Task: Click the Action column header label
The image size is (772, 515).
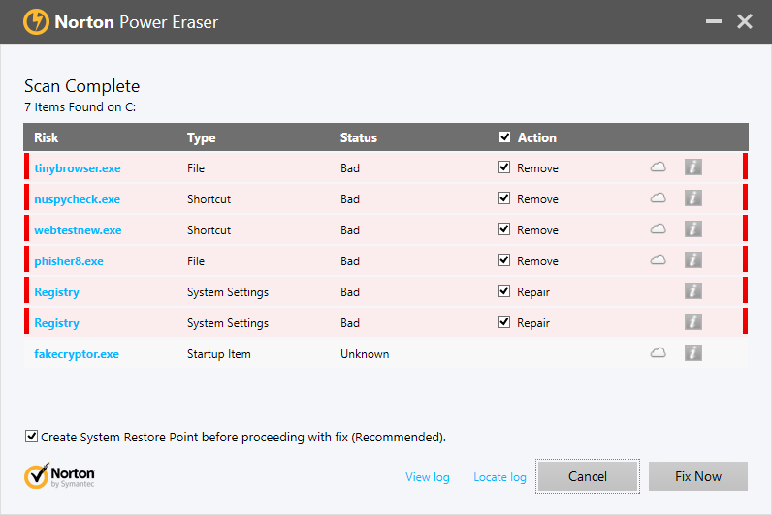Action: click(537, 137)
